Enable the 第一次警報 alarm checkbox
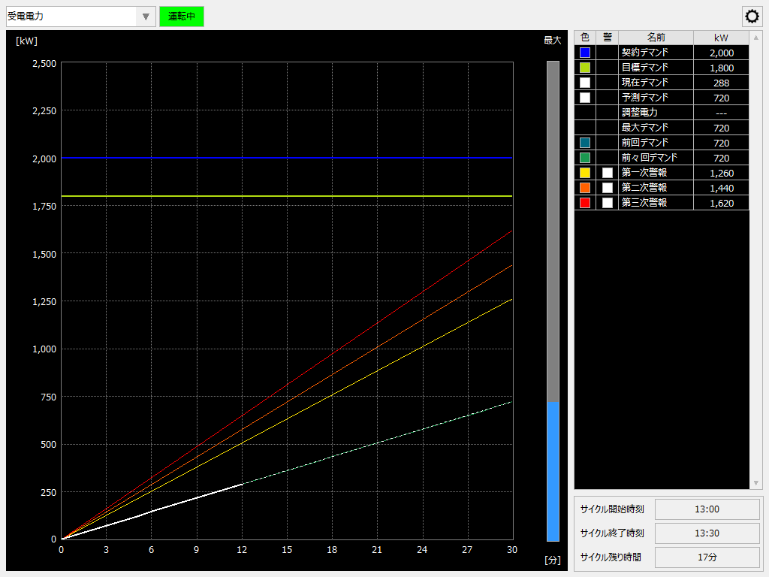 (x=607, y=172)
